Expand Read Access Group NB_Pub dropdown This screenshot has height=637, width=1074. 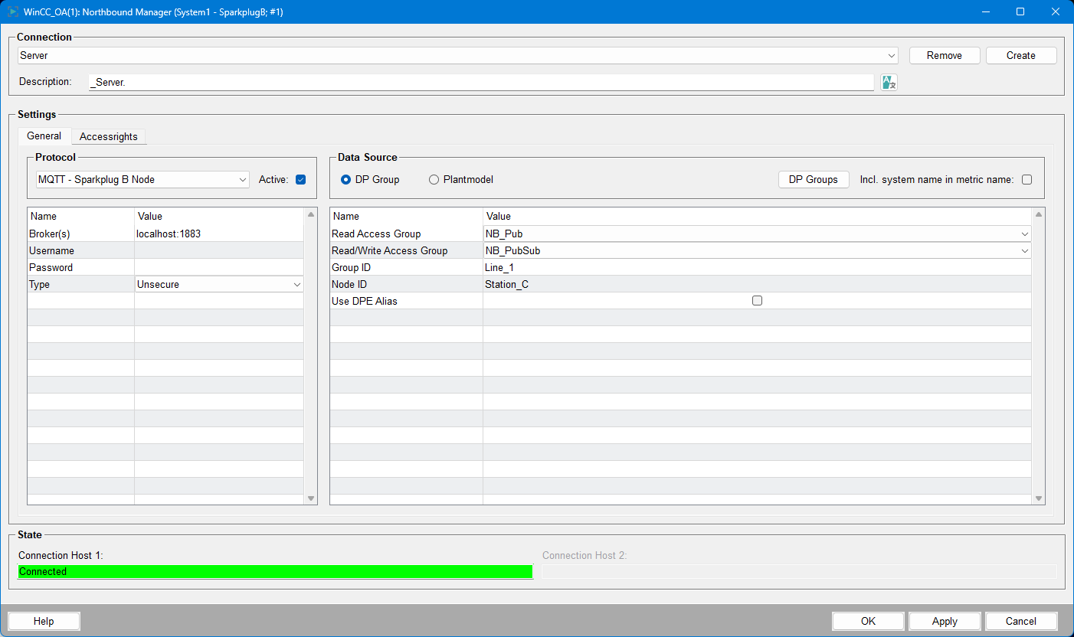click(1024, 234)
